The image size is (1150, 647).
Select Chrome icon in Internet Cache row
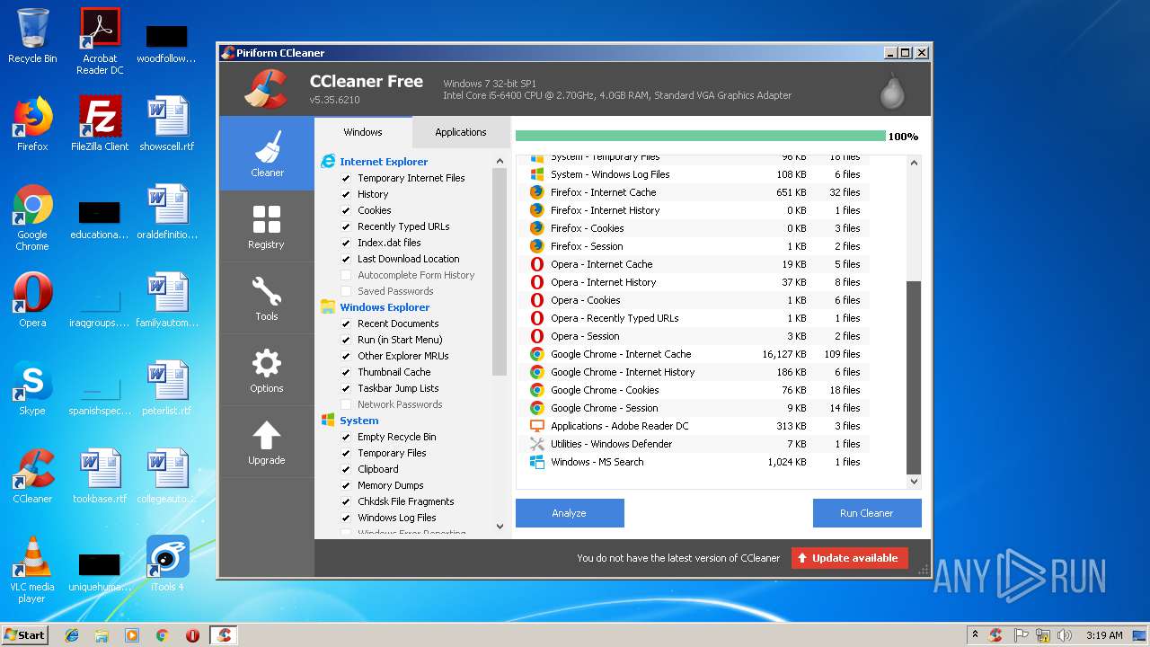click(x=537, y=354)
